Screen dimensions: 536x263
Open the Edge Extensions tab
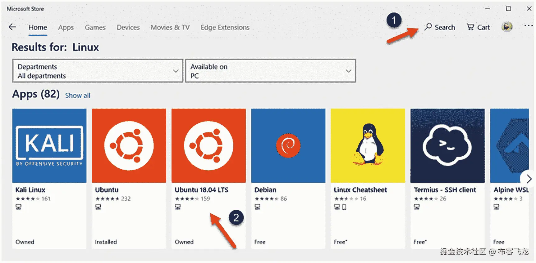(225, 27)
